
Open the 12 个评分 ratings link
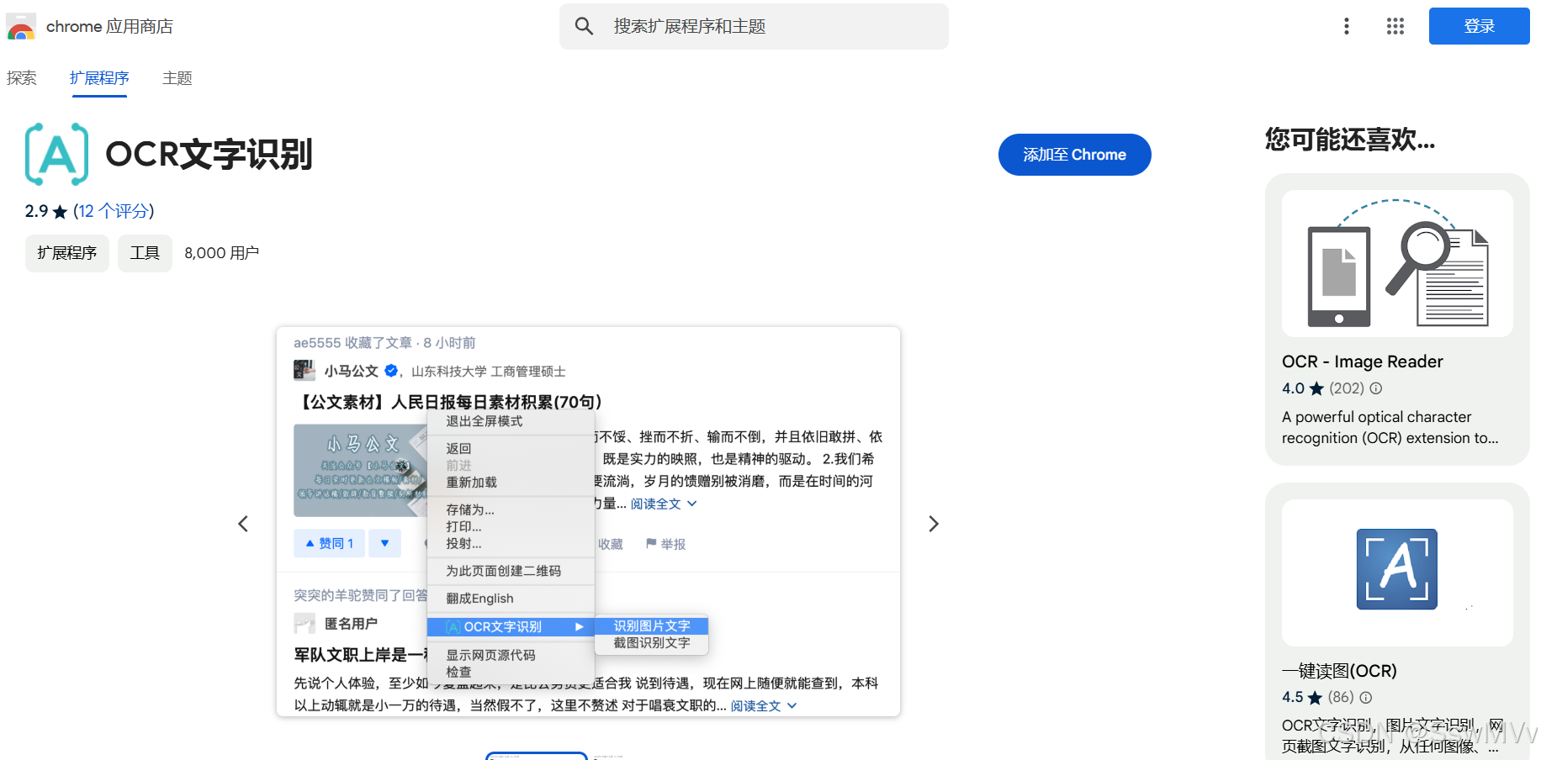click(x=114, y=211)
